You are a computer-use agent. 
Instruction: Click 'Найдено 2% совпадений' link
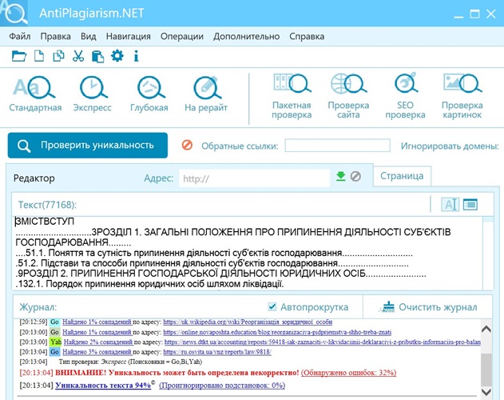98,342
